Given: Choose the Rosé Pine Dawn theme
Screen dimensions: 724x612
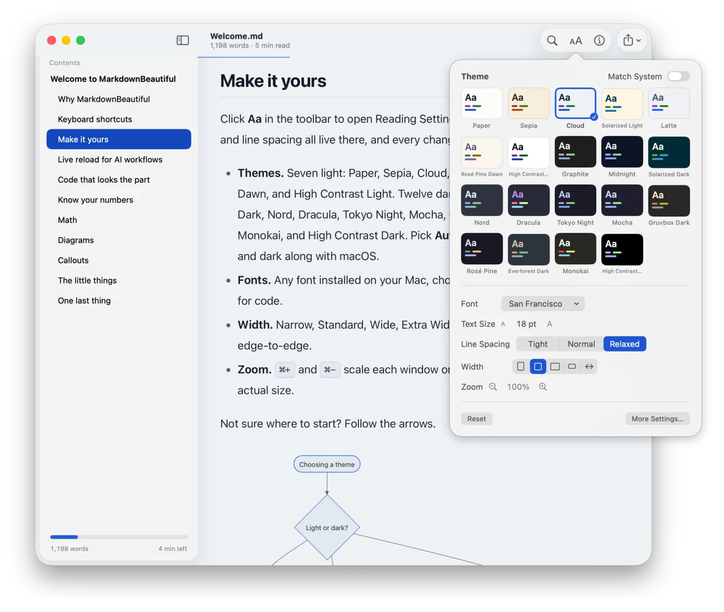Looking at the screenshot, I should (481, 152).
